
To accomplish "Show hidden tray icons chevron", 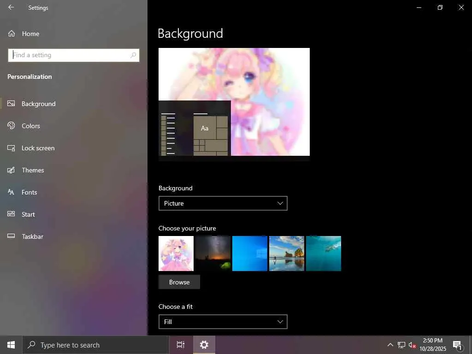I will tap(390, 345).
